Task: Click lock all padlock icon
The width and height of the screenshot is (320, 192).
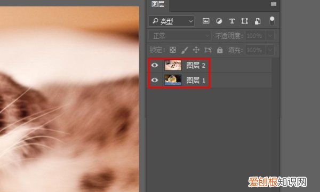Action: coord(220,50)
